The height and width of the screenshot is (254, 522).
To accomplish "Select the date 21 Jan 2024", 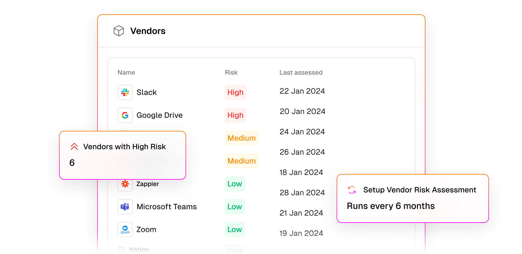I will (x=301, y=213).
